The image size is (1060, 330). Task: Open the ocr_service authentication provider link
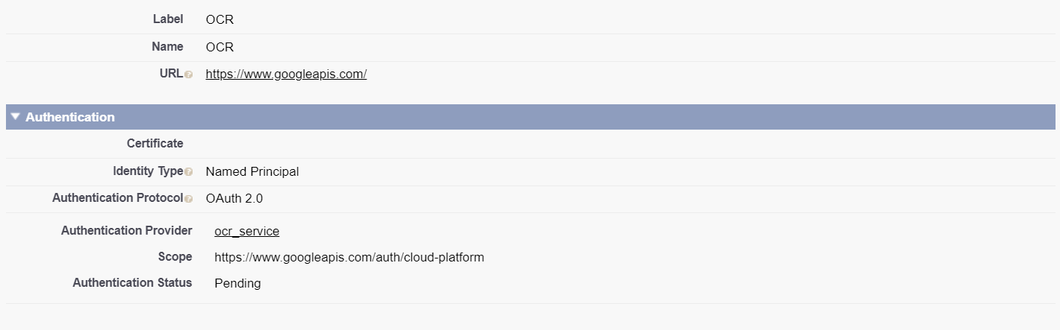coord(246,232)
